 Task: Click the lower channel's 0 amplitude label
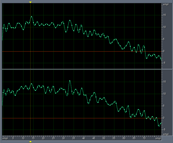(x=164, y=118)
